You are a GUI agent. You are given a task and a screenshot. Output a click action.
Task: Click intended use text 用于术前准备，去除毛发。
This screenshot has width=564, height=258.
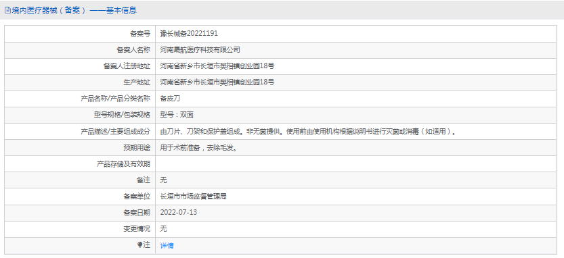[198, 147]
